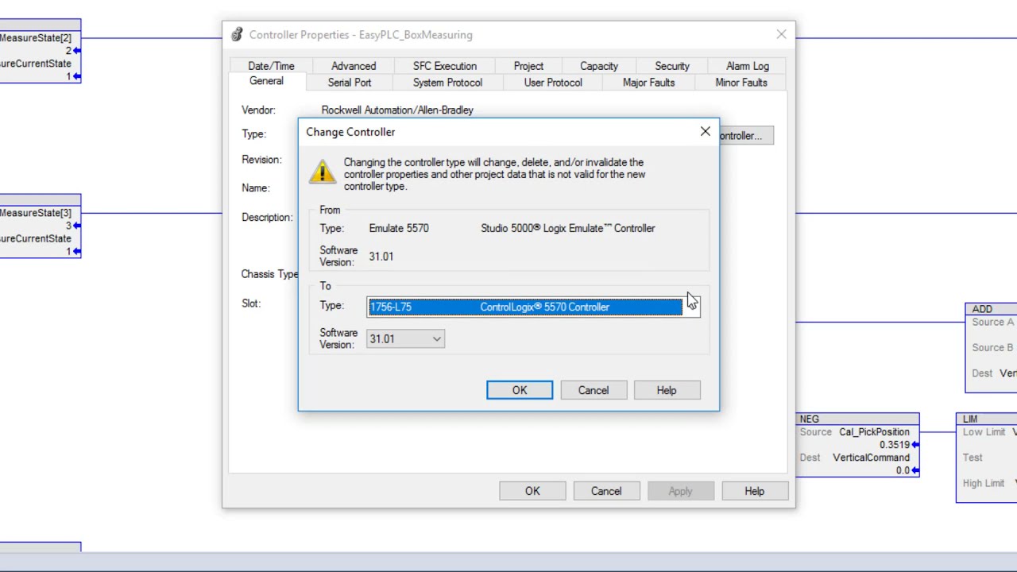This screenshot has width=1017, height=572.
Task: Click Rockwell Automation/Allen-Bradley vendor text
Action: point(397,110)
